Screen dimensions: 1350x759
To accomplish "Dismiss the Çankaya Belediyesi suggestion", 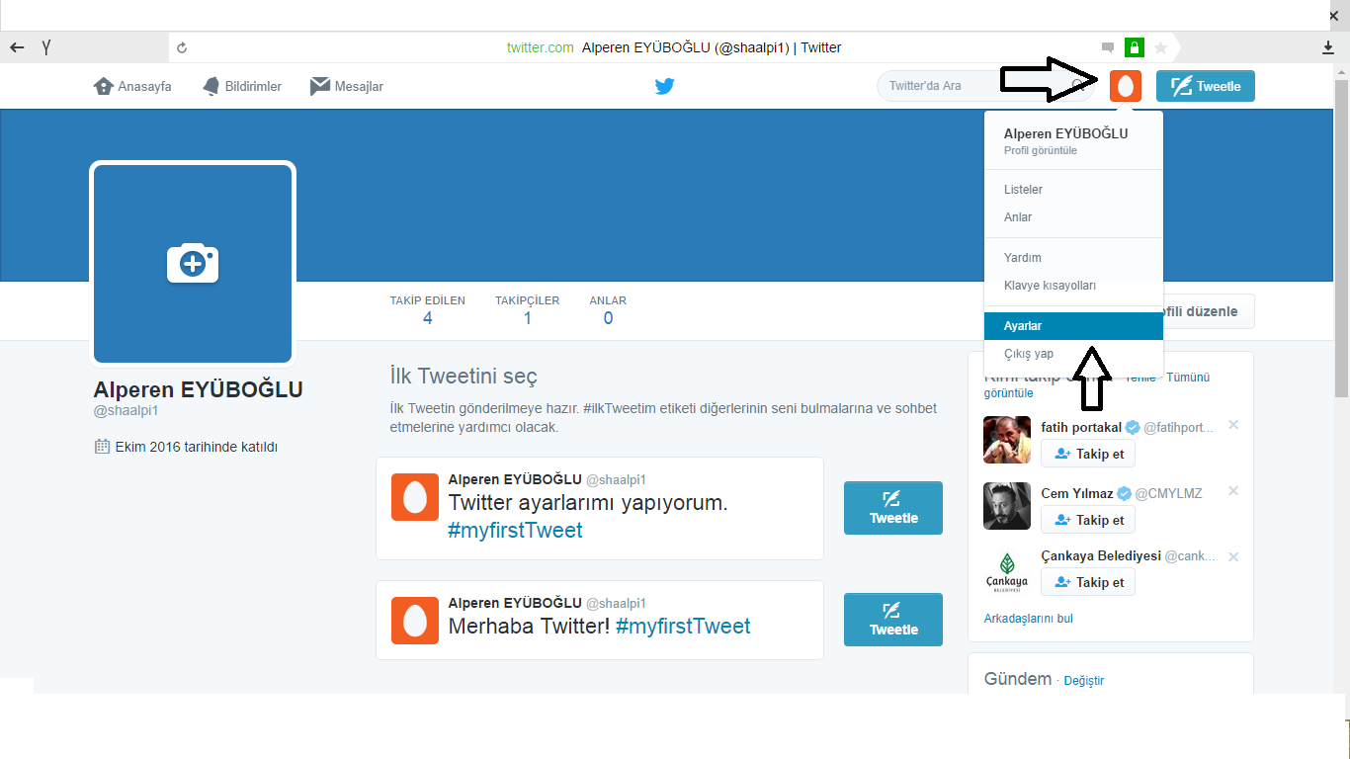I will pos(1233,557).
